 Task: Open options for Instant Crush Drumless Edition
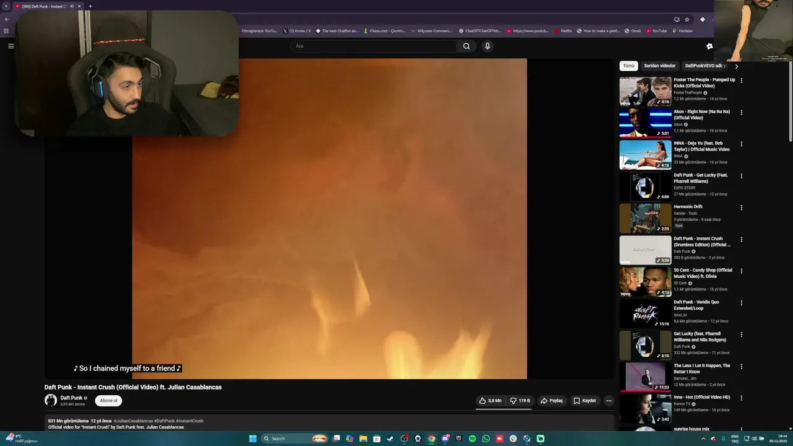(741, 239)
